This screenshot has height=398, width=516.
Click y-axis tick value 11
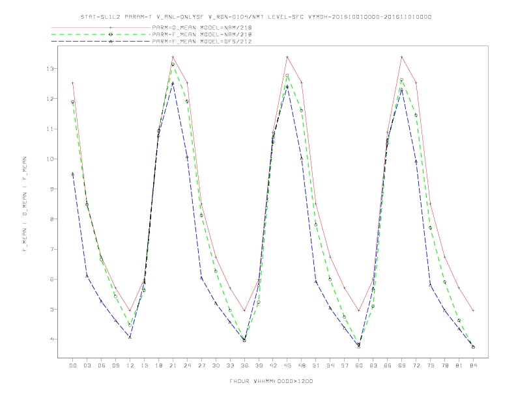click(50, 129)
